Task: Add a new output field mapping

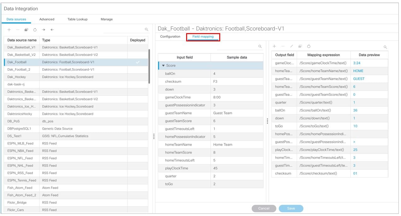Action: (x=274, y=46)
